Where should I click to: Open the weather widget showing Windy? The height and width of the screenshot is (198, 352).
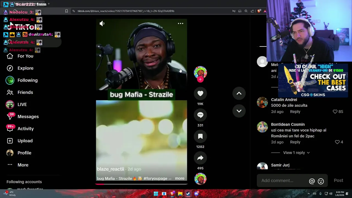tap(10, 194)
